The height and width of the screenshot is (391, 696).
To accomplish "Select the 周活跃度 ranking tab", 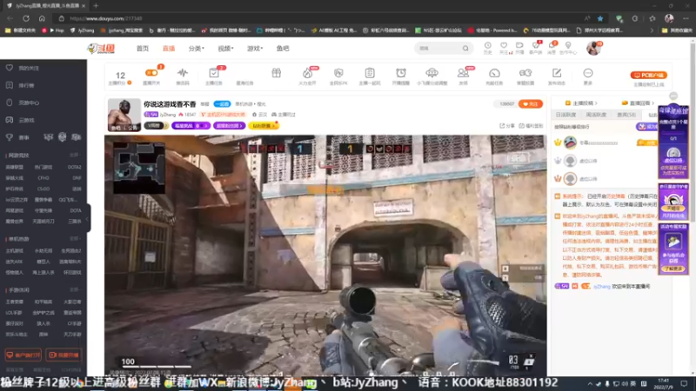I will 596,115.
